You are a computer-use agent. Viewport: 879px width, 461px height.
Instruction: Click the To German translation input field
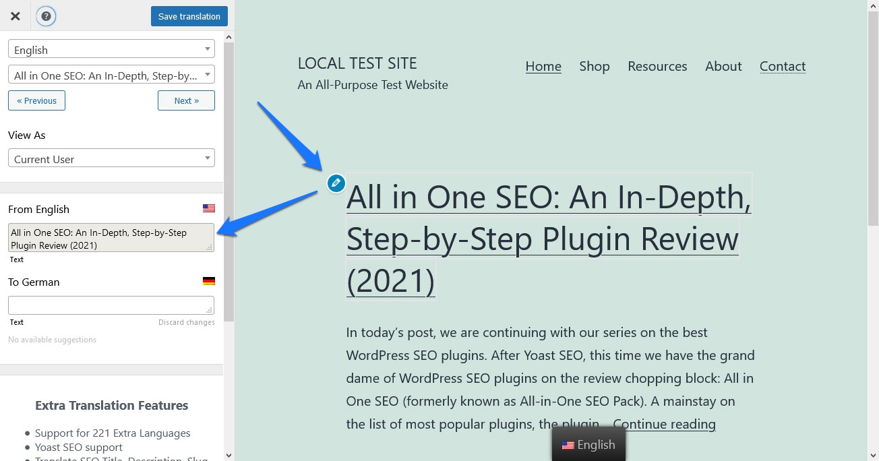[111, 305]
